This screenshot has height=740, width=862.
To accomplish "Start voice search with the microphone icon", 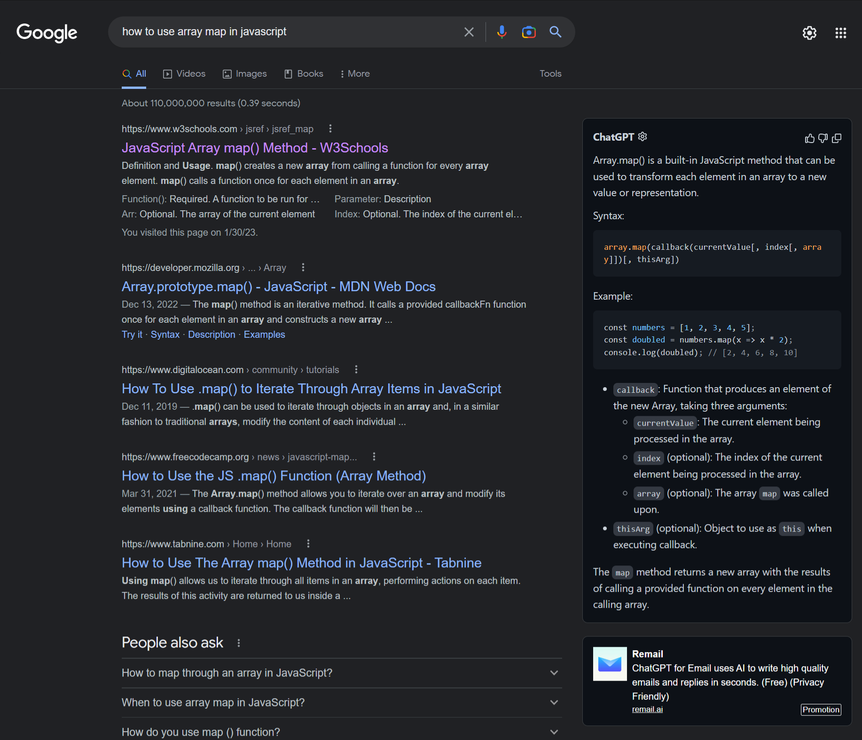I will click(x=502, y=32).
